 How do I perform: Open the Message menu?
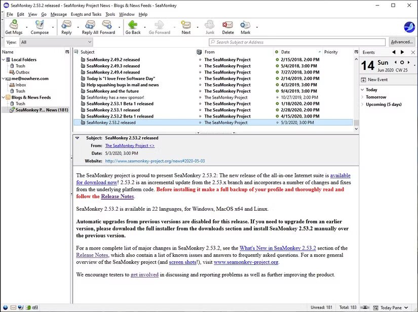click(59, 14)
